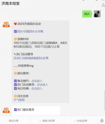Screen dimensions: 105x124
Task: Click the sender's photo avatar next to 国庆
Action: [x=97, y=14]
